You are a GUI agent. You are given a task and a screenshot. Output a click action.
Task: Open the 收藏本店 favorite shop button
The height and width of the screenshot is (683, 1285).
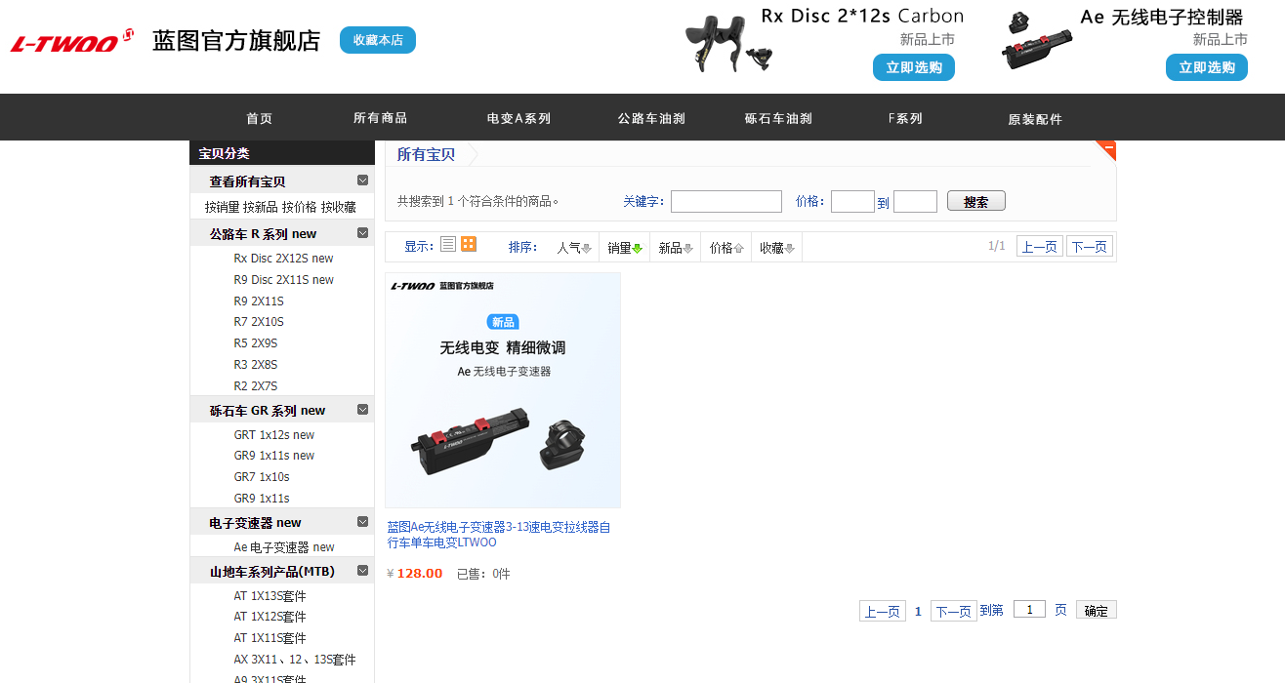[x=377, y=40]
